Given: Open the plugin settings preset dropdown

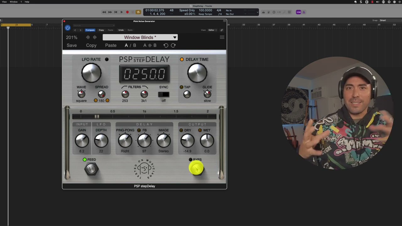Looking at the screenshot, I should 94,25.
